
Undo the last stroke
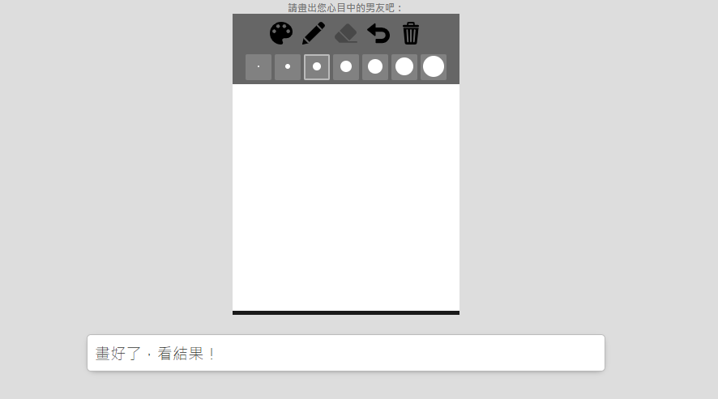378,33
